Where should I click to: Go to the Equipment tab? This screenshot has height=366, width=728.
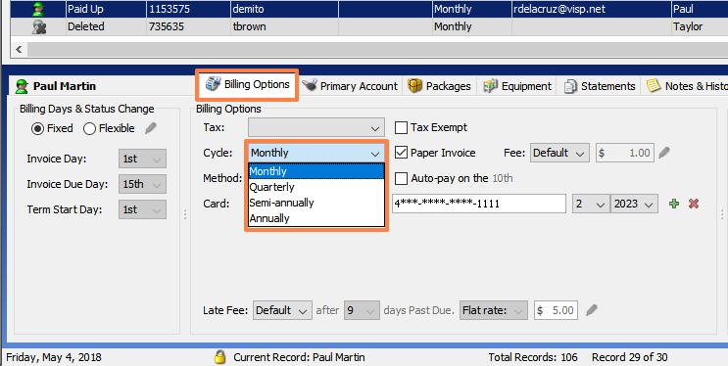(x=516, y=86)
